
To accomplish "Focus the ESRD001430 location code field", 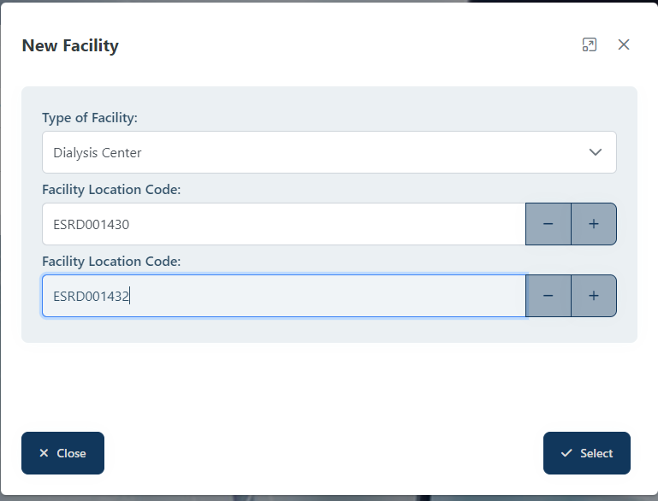I will coord(282,224).
